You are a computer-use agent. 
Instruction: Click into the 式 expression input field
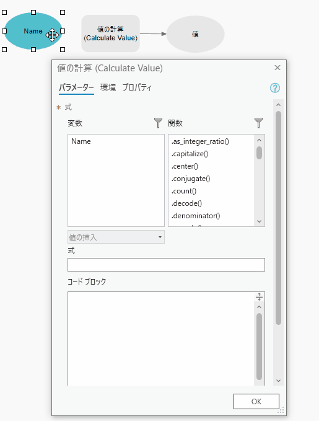166,265
